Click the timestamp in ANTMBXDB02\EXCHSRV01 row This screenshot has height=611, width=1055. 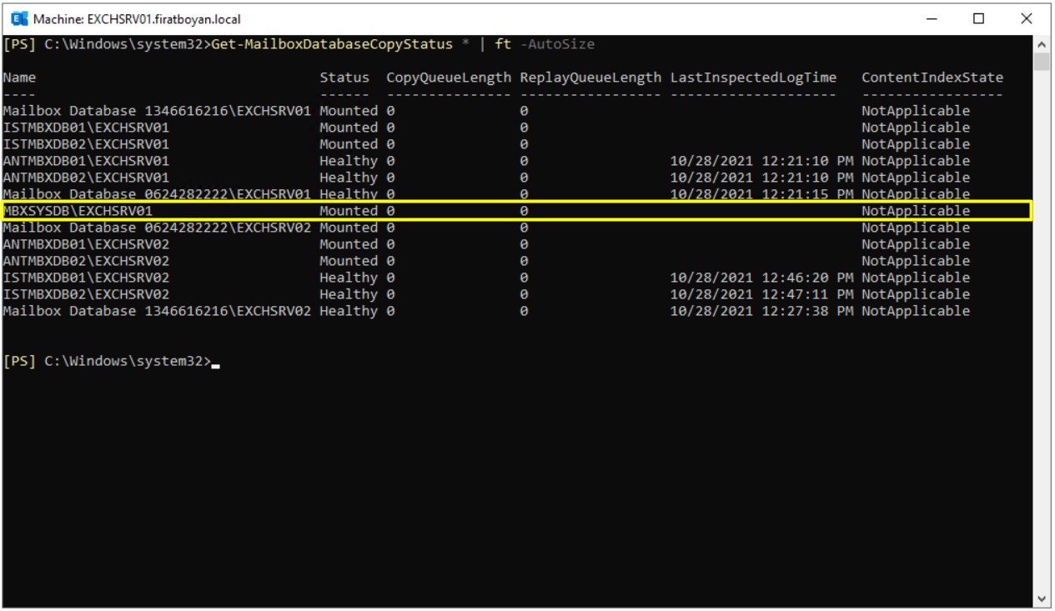[x=762, y=178]
